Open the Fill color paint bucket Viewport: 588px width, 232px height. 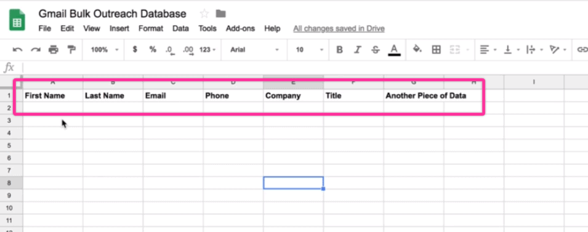click(417, 49)
